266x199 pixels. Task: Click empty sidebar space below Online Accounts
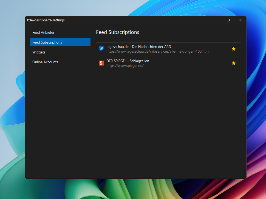click(x=58, y=123)
